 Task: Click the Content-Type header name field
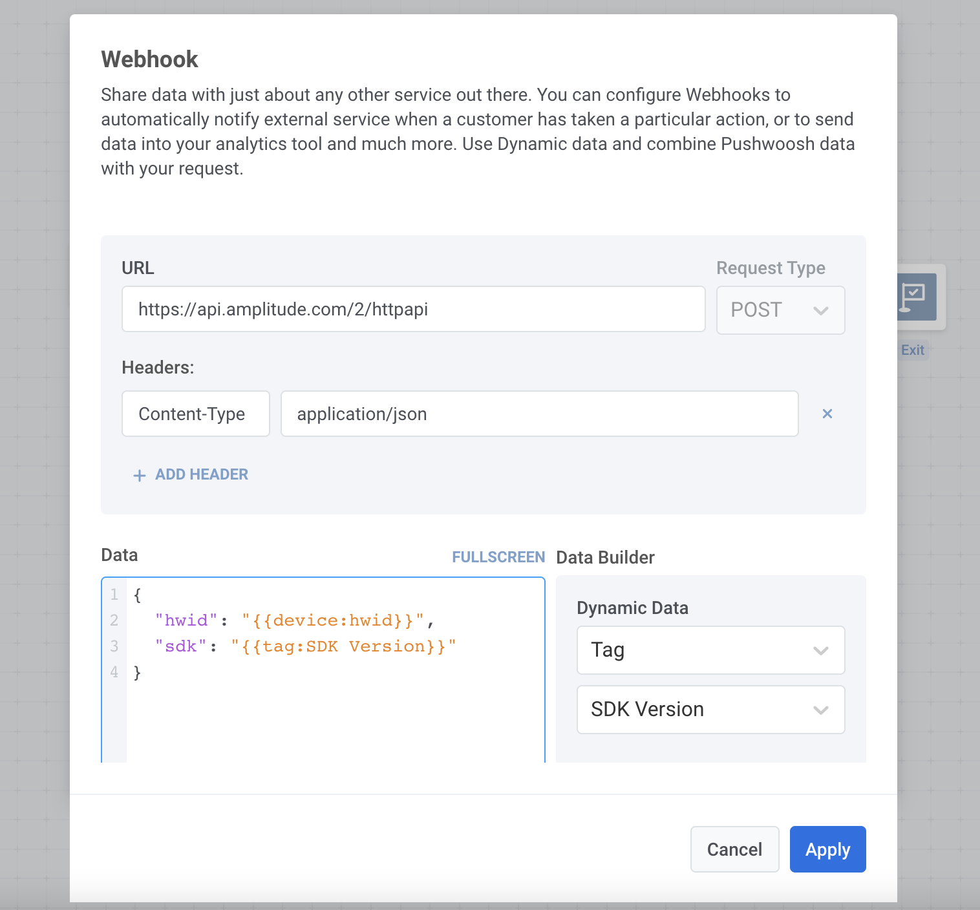tap(195, 414)
